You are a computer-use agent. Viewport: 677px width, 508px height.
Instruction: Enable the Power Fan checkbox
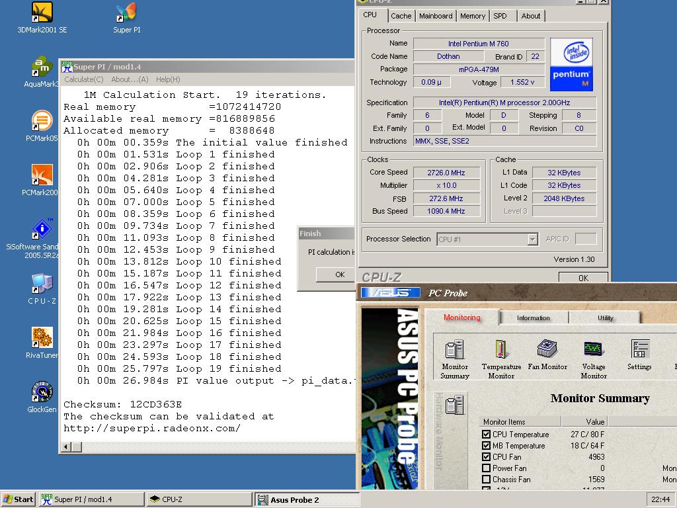(x=487, y=468)
